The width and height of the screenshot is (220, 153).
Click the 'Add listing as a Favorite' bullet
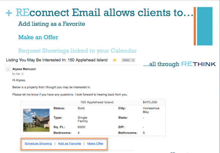coord(51,24)
